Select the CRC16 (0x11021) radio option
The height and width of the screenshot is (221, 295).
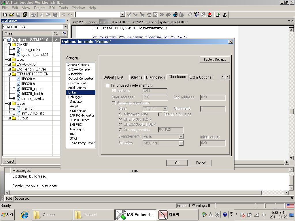tap(120, 119)
